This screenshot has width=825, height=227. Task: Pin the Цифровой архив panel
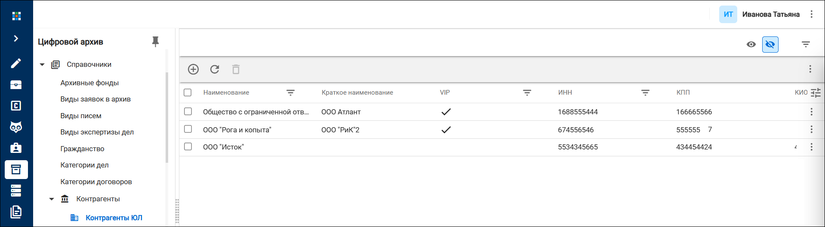(155, 42)
